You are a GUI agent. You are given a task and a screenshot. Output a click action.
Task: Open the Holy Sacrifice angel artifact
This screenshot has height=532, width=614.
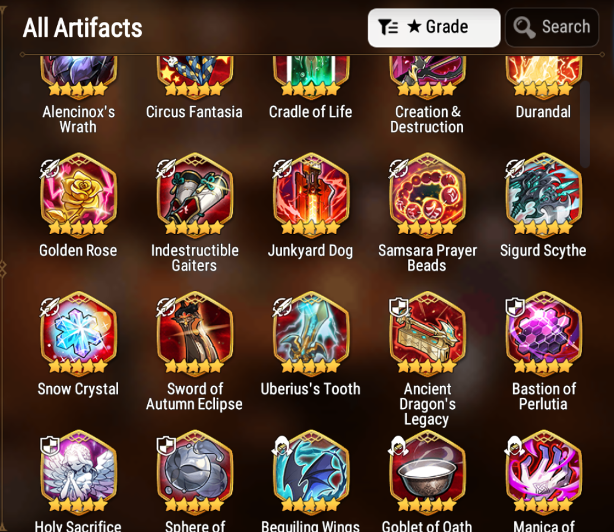pos(78,472)
